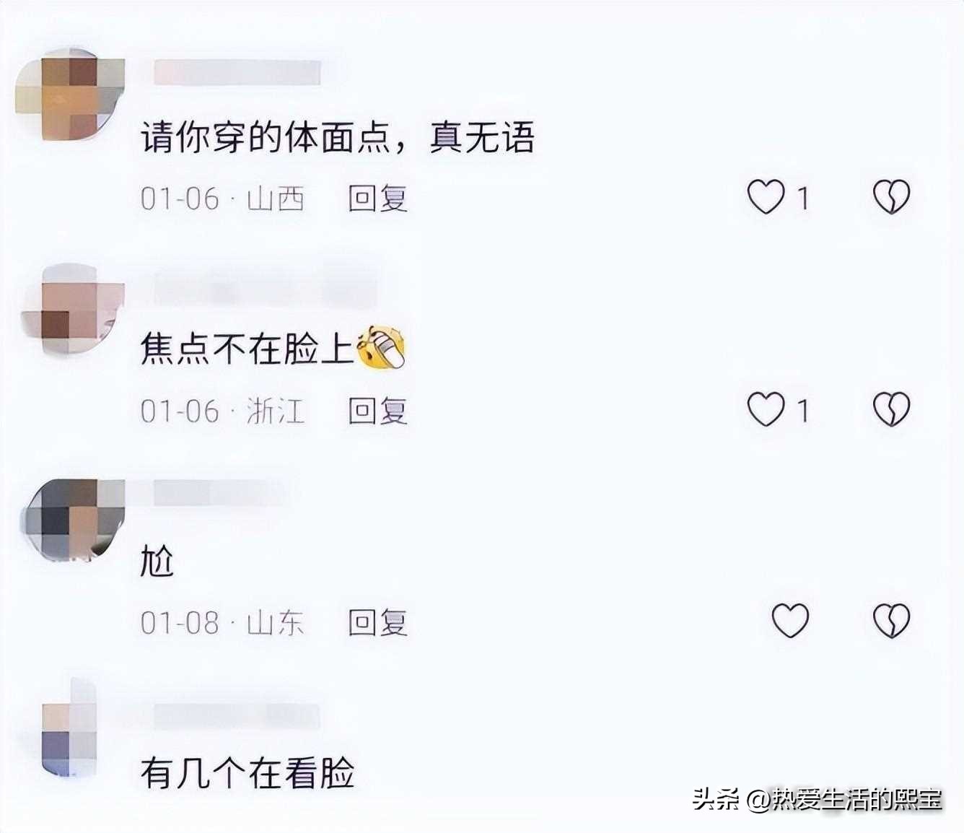Open avatar of the 尬 commenter
The width and height of the screenshot is (964, 833).
(x=72, y=520)
